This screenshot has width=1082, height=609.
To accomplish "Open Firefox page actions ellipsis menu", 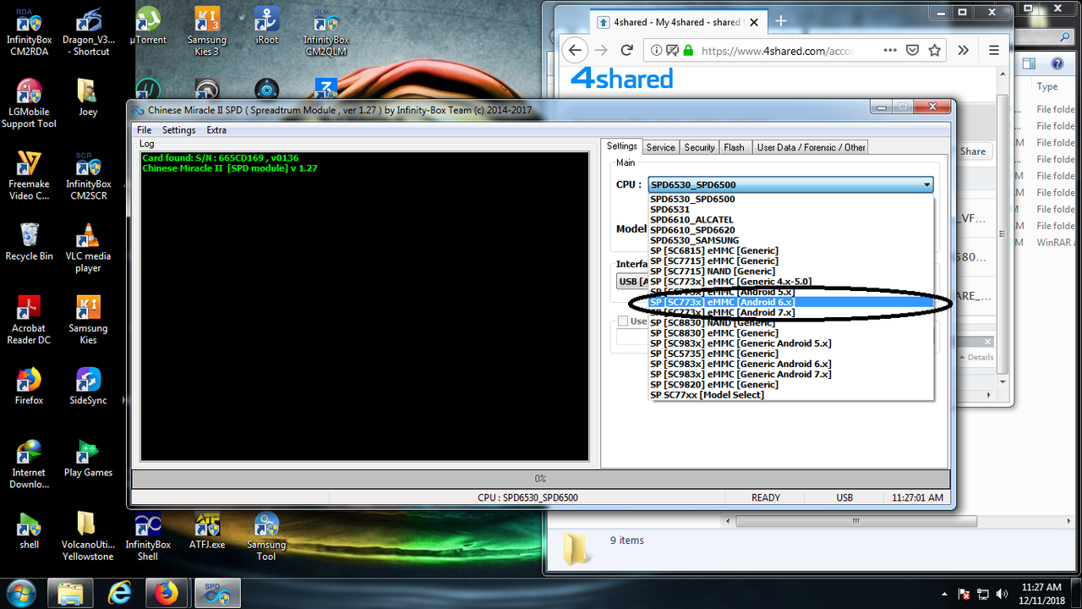I will pos(890,51).
